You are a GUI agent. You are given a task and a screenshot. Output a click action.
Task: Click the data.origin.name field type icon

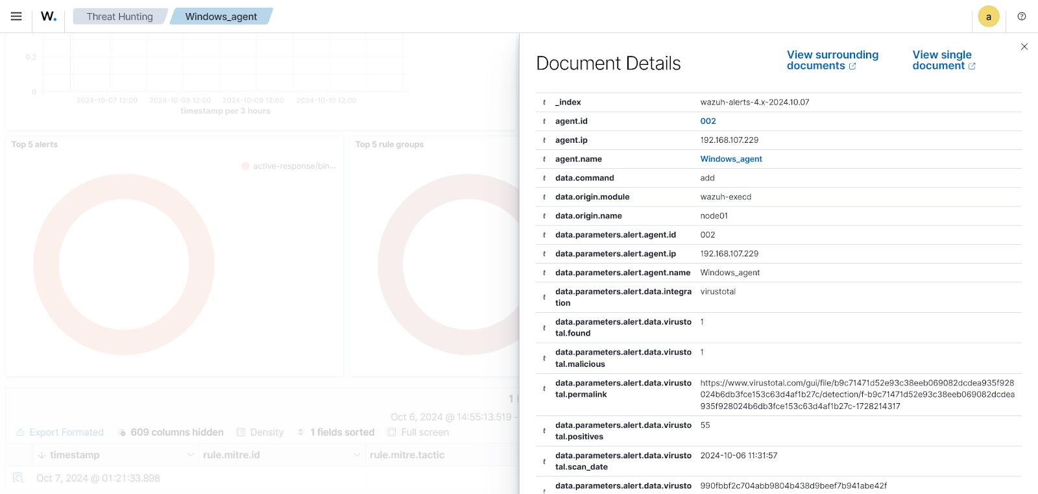[x=544, y=216]
